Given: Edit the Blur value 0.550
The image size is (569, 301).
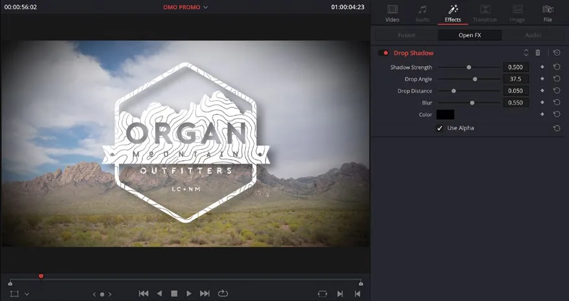Looking at the screenshot, I should coord(516,102).
